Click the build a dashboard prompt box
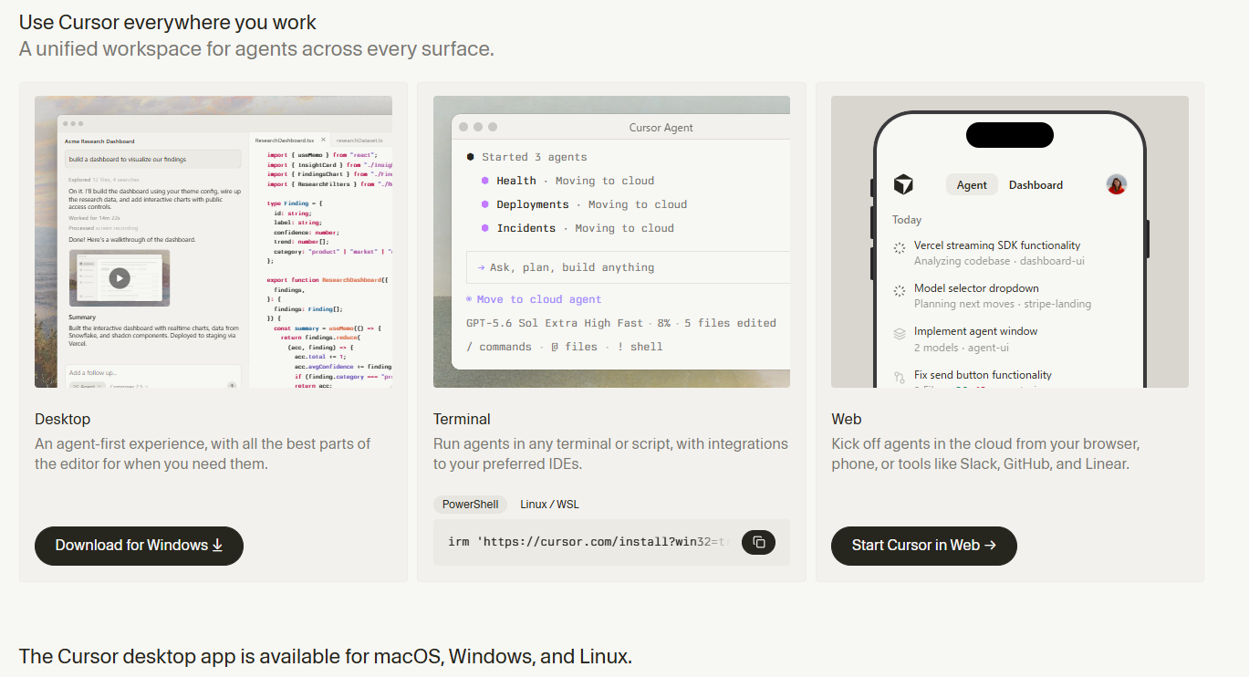 153,159
